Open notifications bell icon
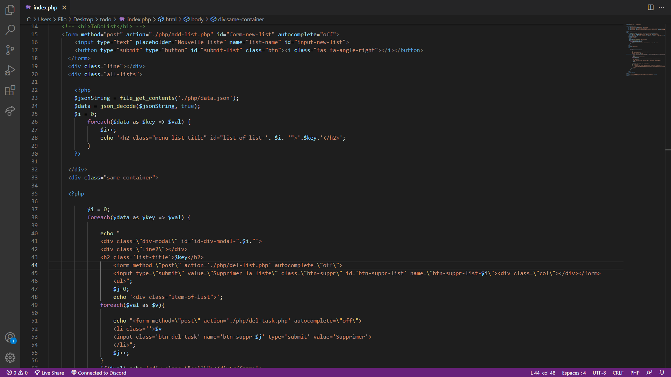This screenshot has height=377, width=671. [662, 372]
